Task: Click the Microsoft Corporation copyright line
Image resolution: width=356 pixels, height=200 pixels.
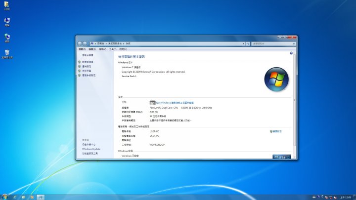Action: (x=153, y=72)
